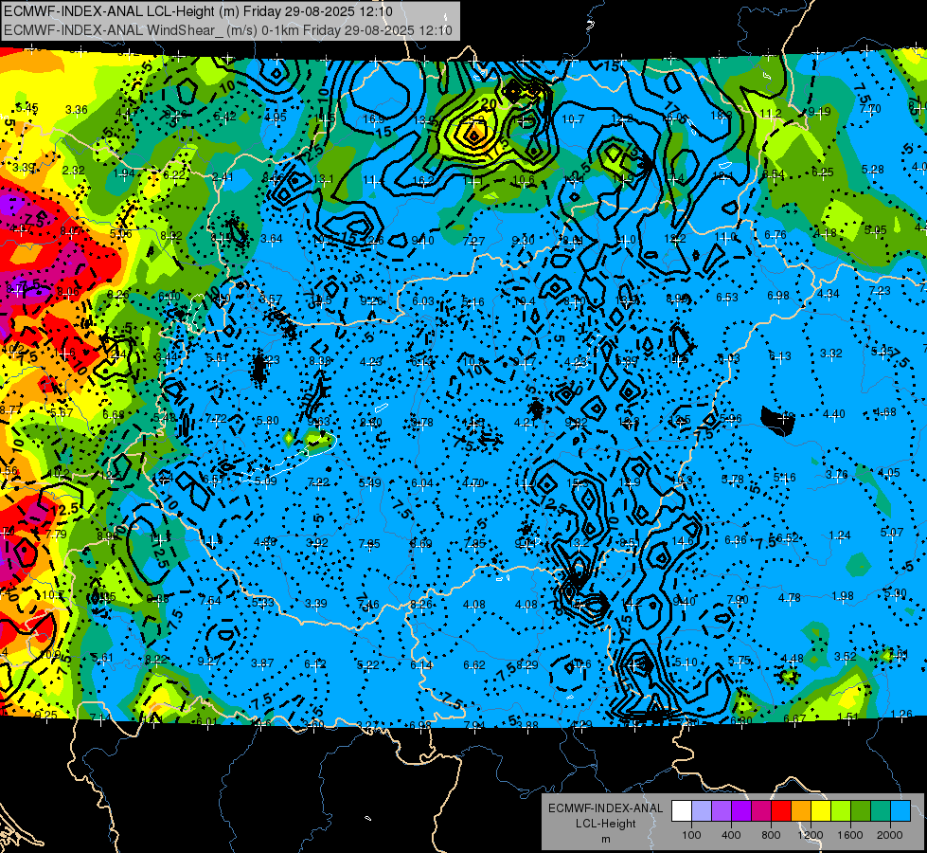Click the grid value 4.78
Image resolution: width=927 pixels, height=853 pixels.
point(790,598)
